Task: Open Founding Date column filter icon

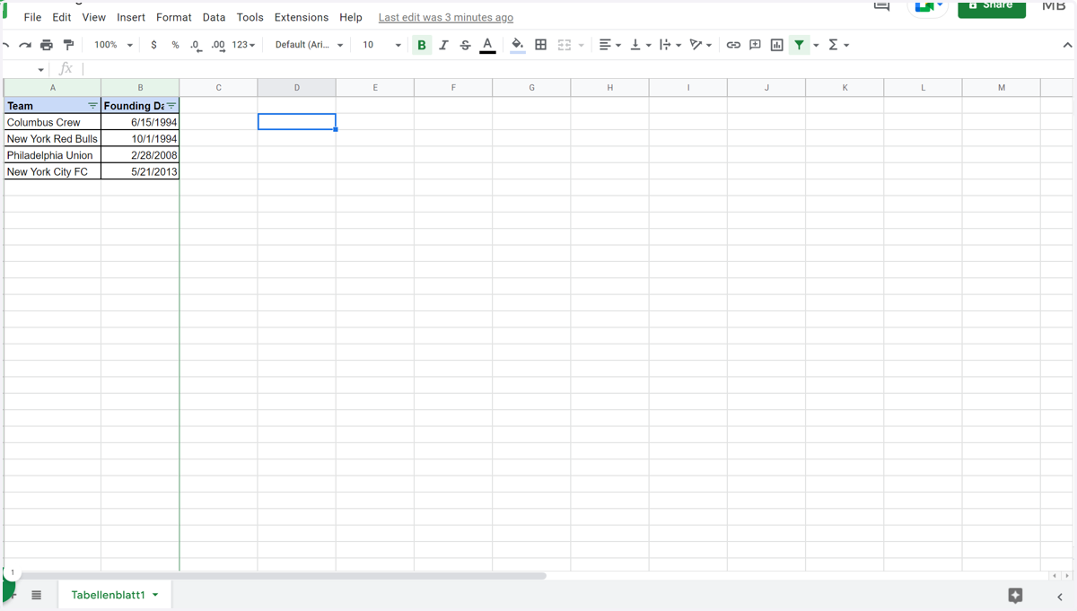Action: pyautogui.click(x=171, y=106)
